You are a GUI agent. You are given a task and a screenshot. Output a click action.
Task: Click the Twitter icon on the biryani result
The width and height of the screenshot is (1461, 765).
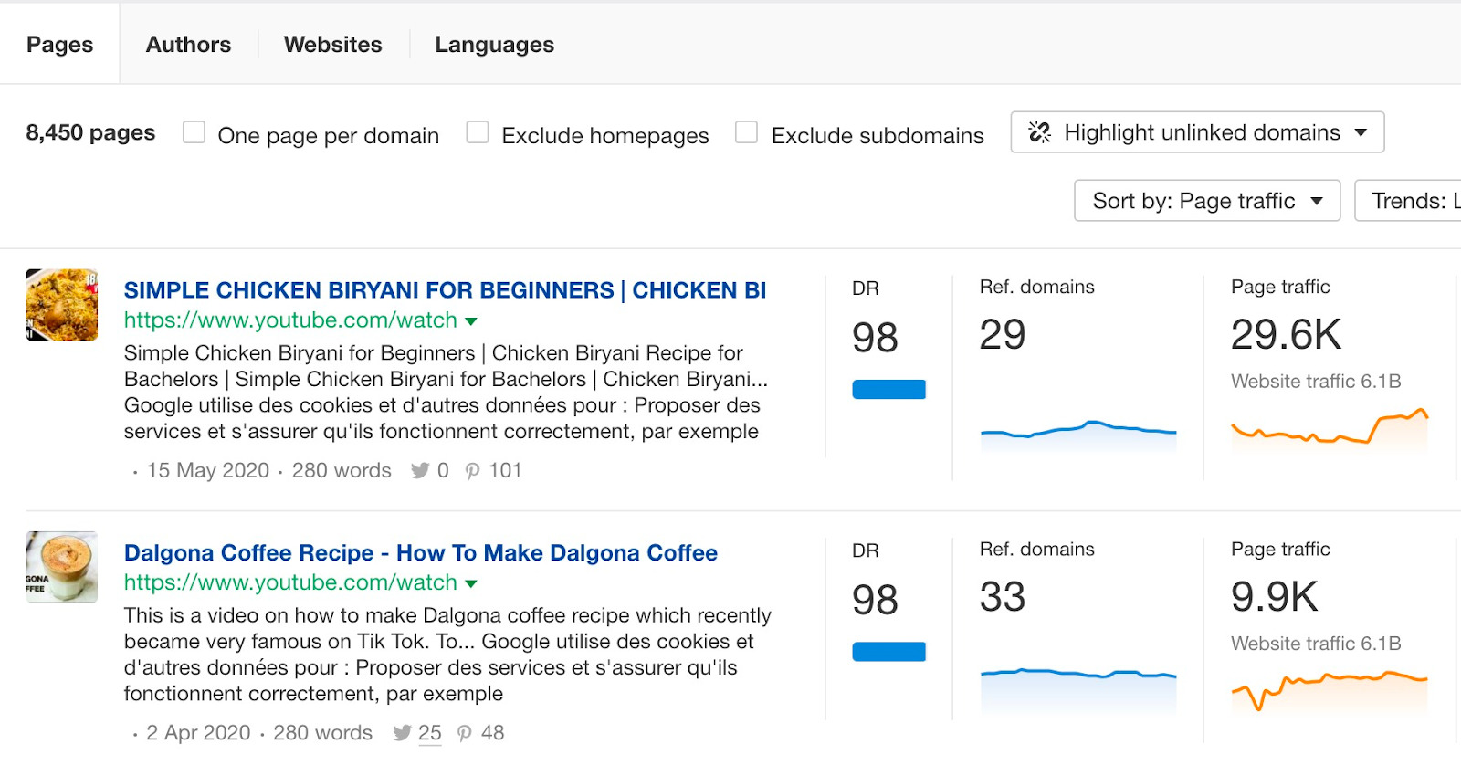420,471
